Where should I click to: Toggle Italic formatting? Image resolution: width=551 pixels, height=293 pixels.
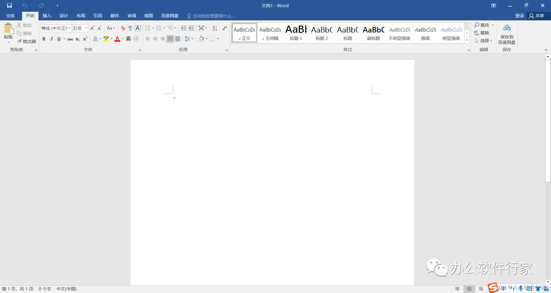coord(51,39)
